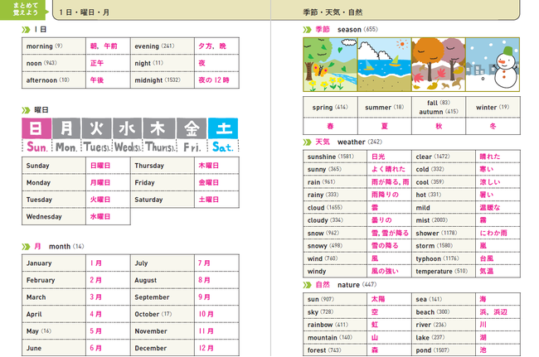539x357 pixels.
Task: Click the blue Saturday 土 day tile
Action: tap(223, 128)
